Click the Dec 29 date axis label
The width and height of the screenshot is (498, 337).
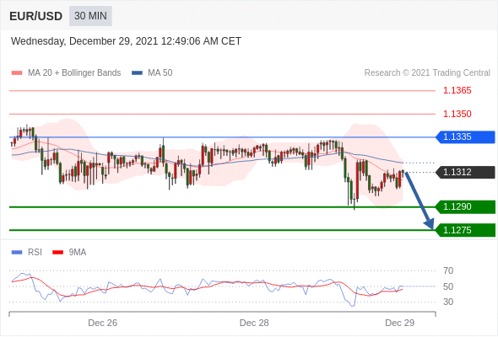tap(399, 323)
